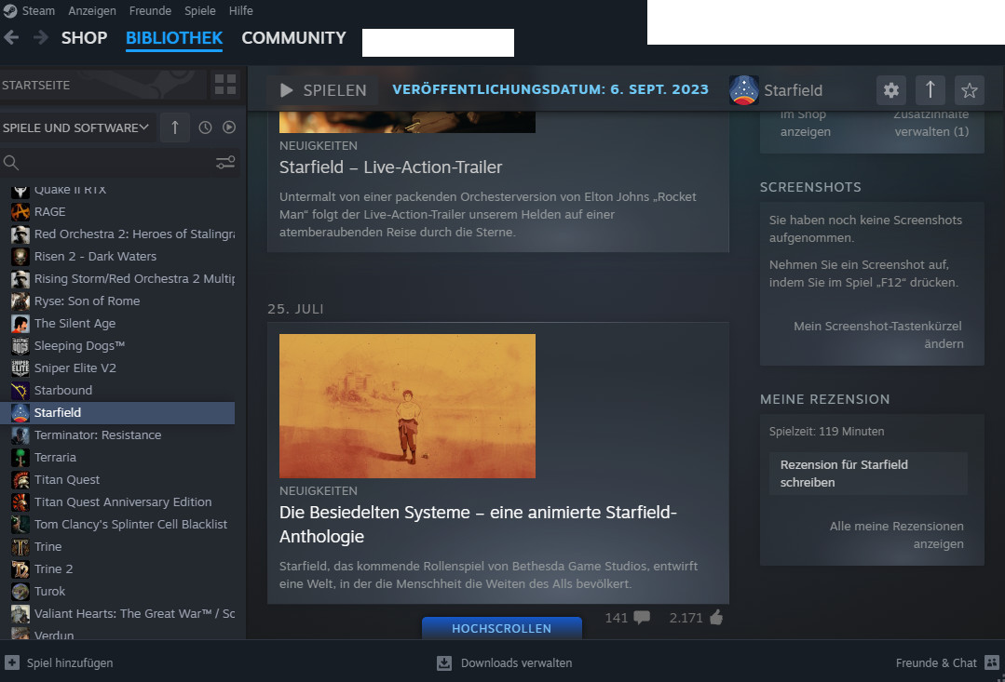Select The Silent Age in library

117,324
